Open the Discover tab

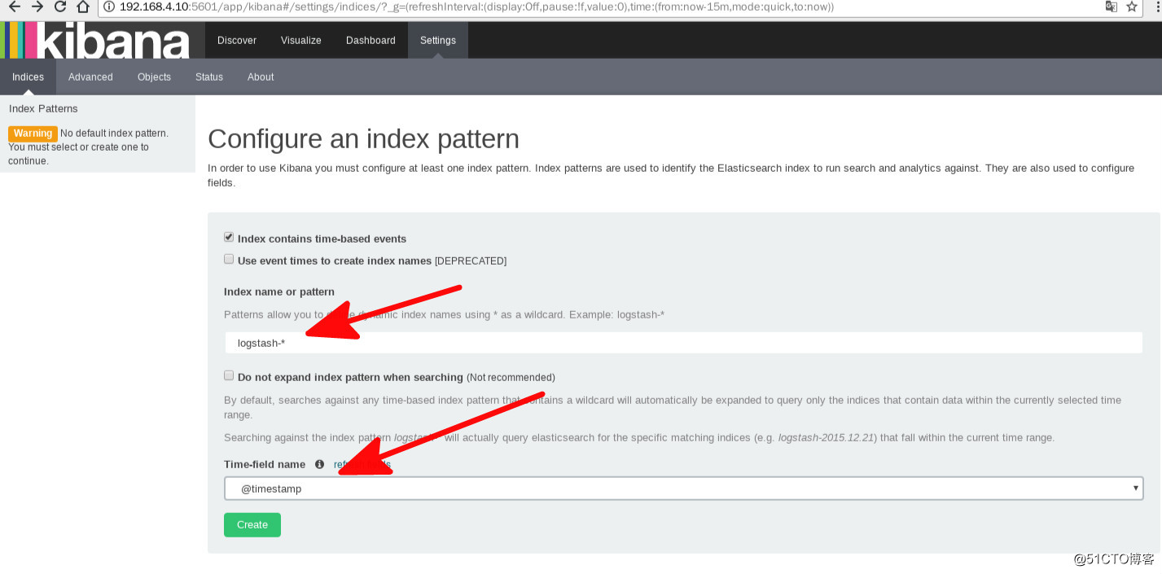point(237,40)
